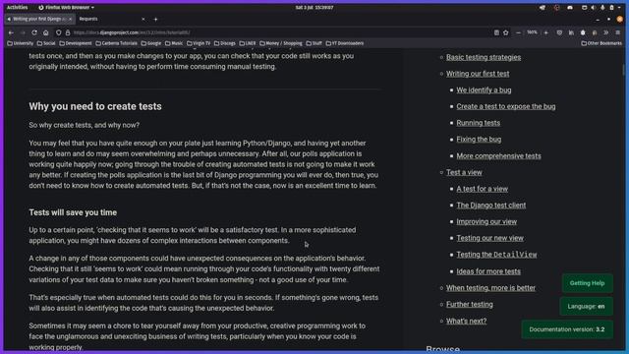Go back to the previous page
Screen dimensions: 629x354
(11, 32)
